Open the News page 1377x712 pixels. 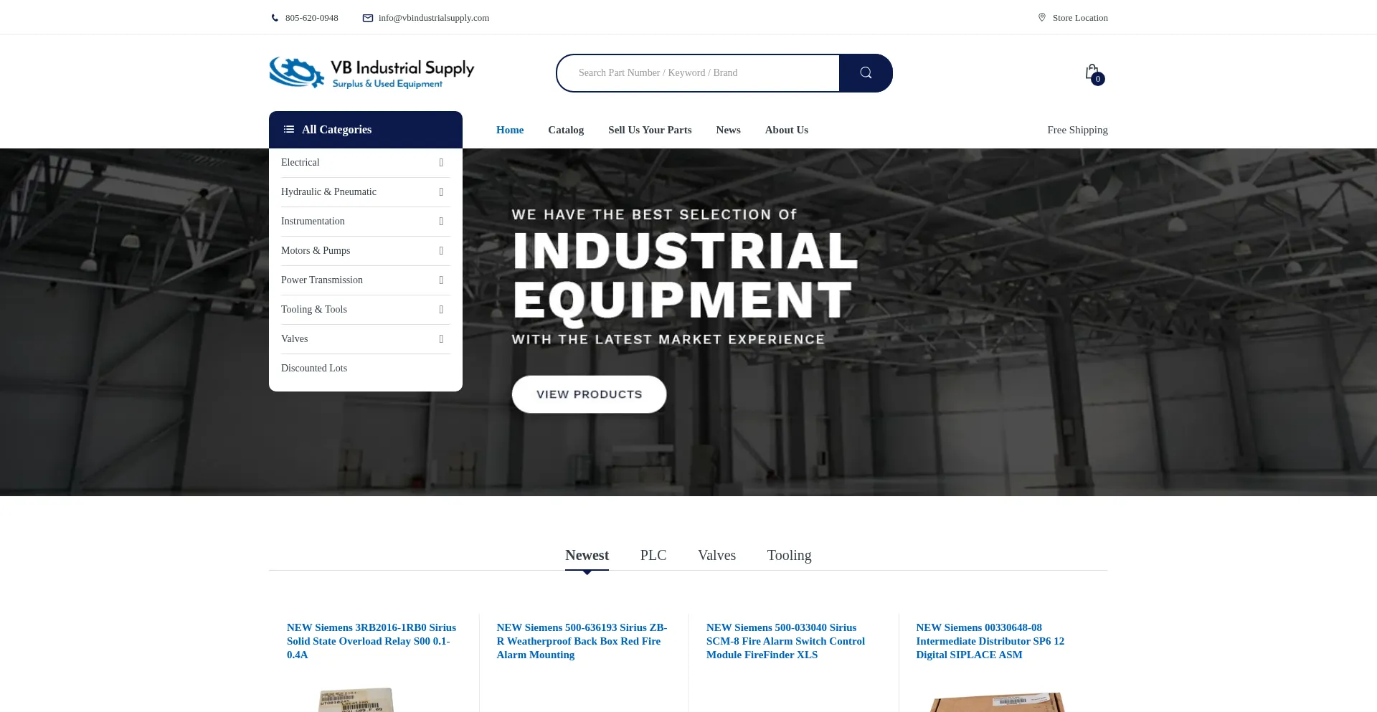pyautogui.click(x=728, y=130)
